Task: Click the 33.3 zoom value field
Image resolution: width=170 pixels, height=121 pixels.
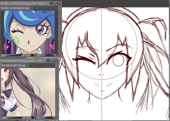Action: (5, 56)
